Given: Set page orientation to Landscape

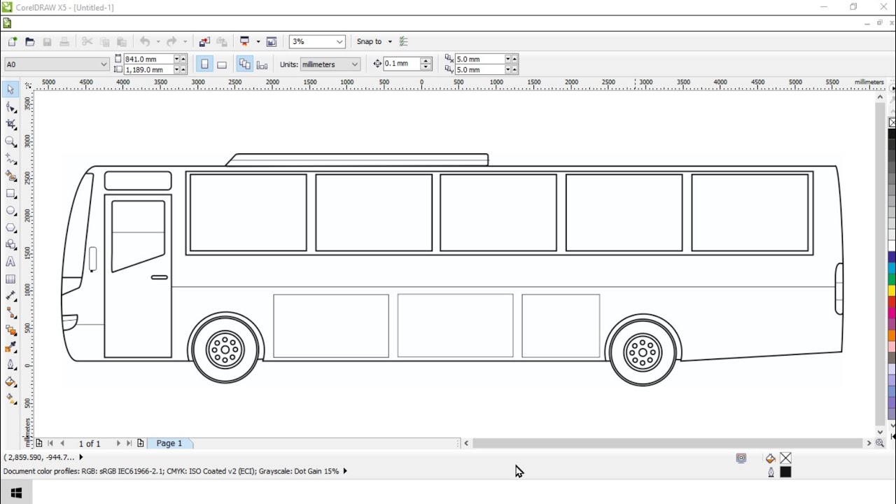Looking at the screenshot, I should (222, 64).
